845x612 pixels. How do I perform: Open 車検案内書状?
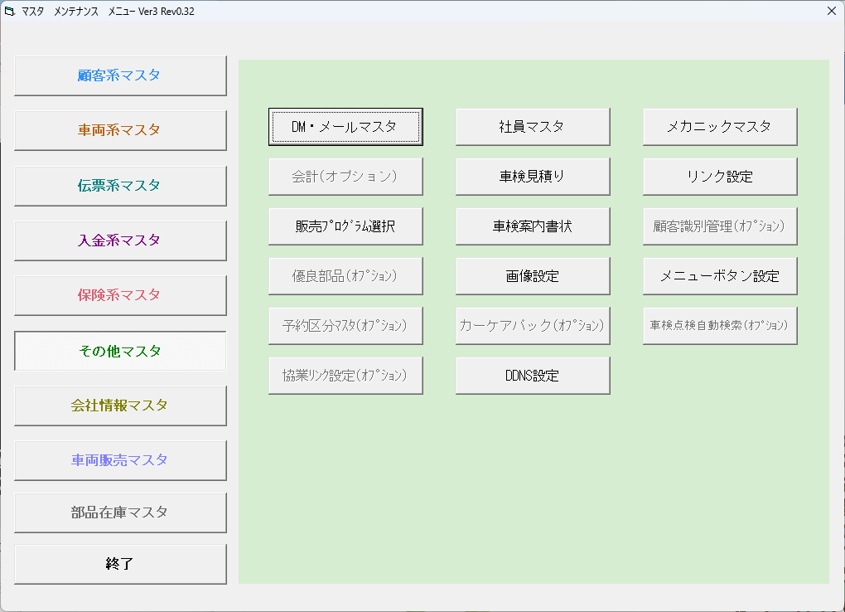pyautogui.click(x=533, y=226)
